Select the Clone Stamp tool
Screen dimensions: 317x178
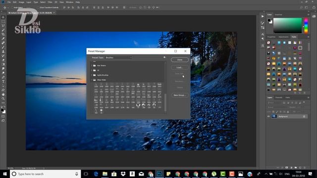pyautogui.click(x=3, y=51)
